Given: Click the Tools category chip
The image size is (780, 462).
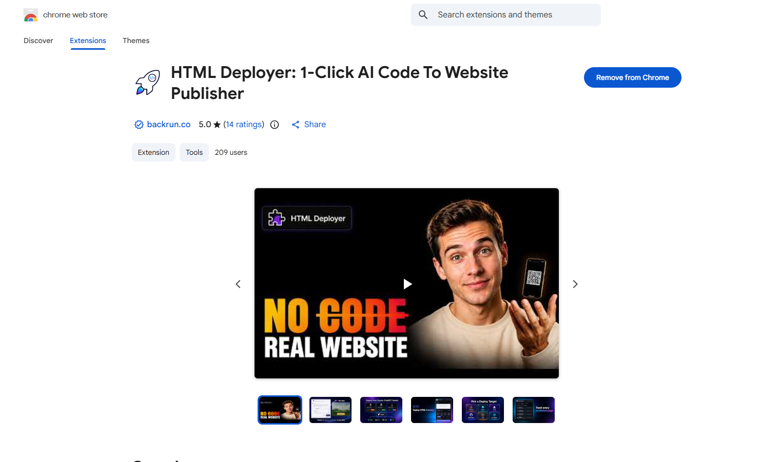Looking at the screenshot, I should point(194,152).
